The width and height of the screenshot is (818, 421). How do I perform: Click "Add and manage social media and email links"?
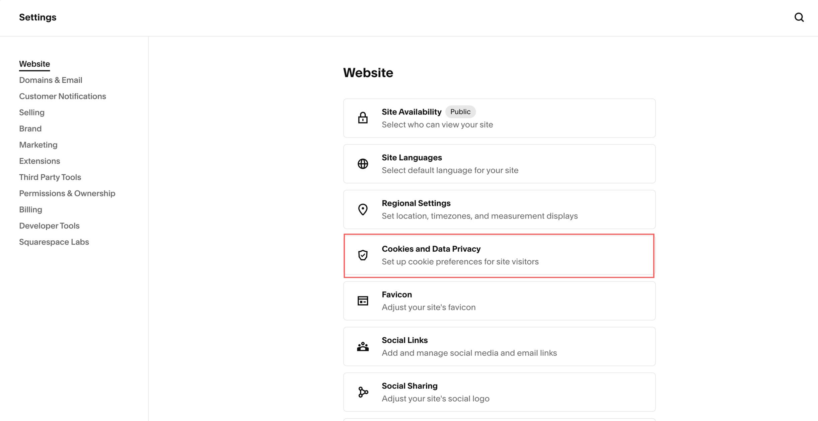pyautogui.click(x=469, y=353)
